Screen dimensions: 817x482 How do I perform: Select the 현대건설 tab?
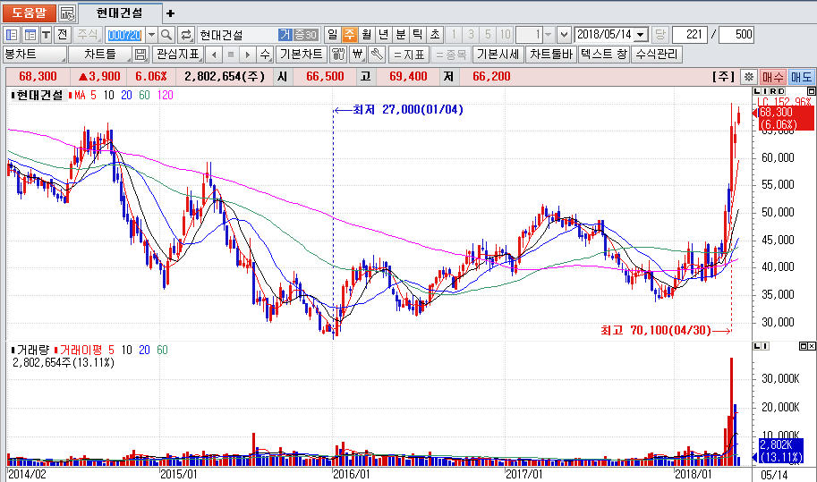click(120, 13)
